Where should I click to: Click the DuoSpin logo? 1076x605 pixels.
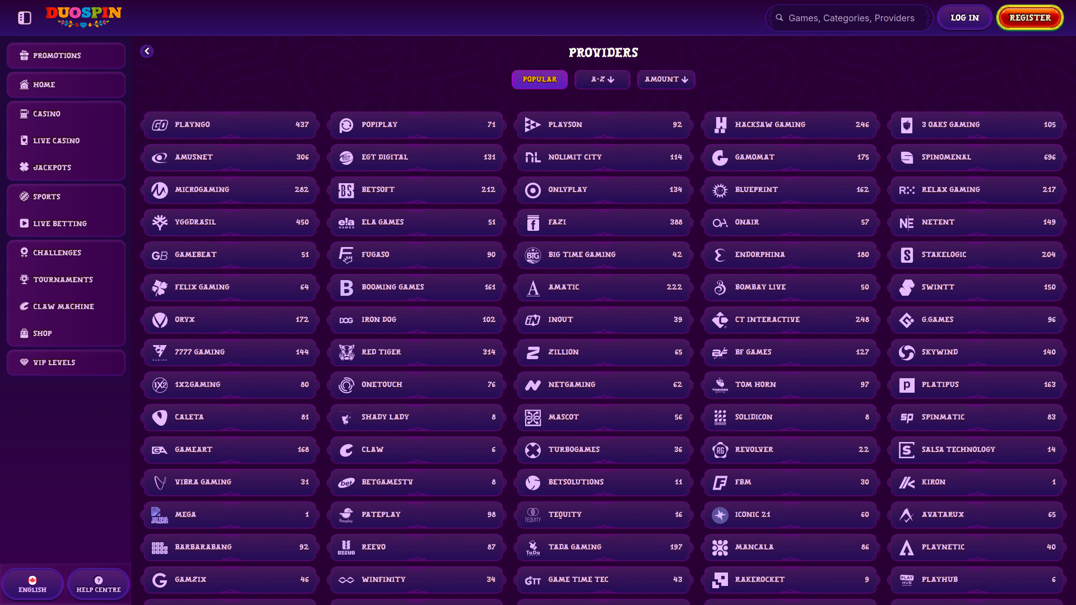(x=84, y=17)
